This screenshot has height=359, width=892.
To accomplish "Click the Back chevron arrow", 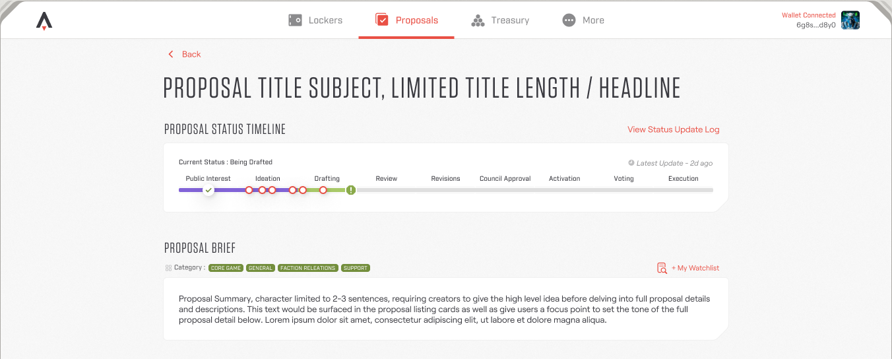I will 171,54.
